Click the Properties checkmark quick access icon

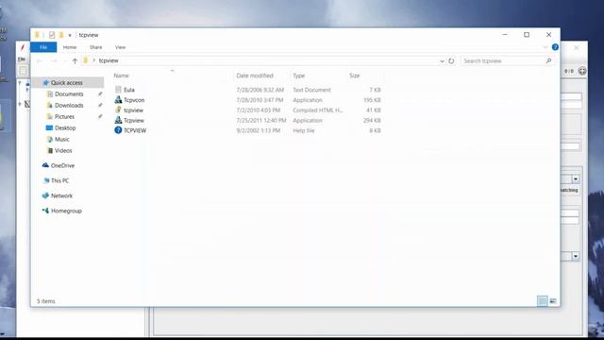(x=52, y=35)
